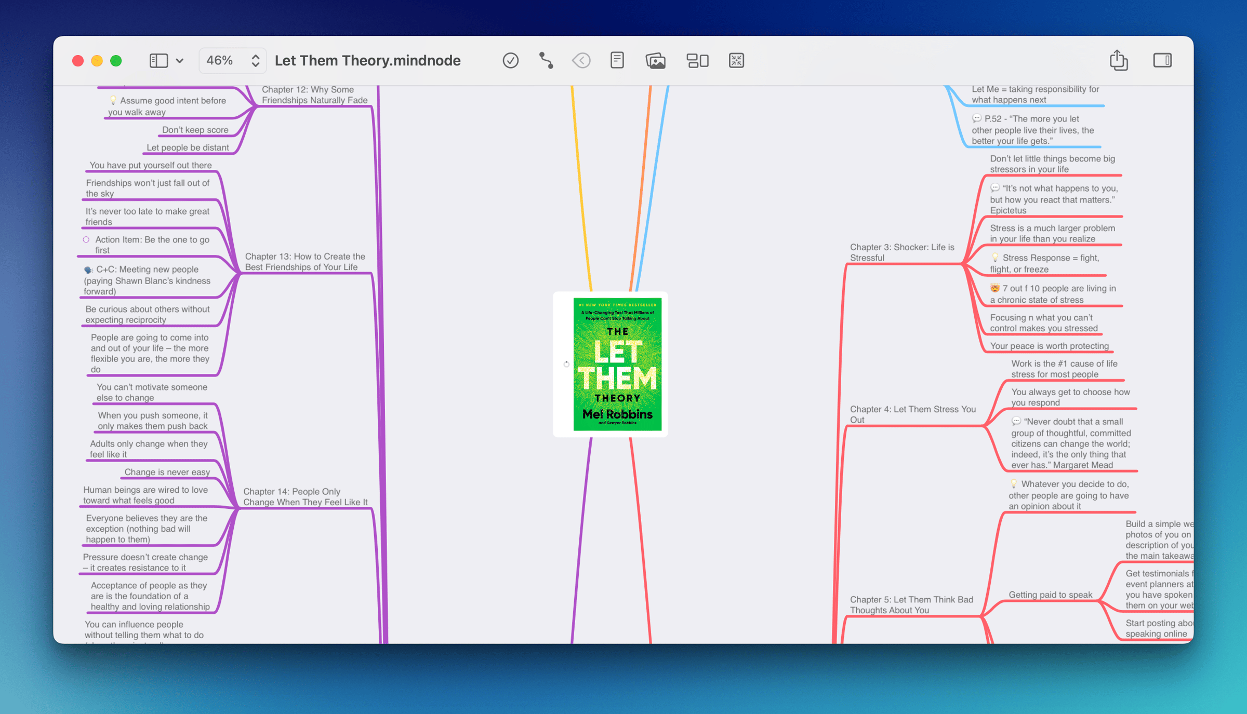Click the speaking head icon on C+C node
Screen dimensions: 1247x714
coord(88,270)
